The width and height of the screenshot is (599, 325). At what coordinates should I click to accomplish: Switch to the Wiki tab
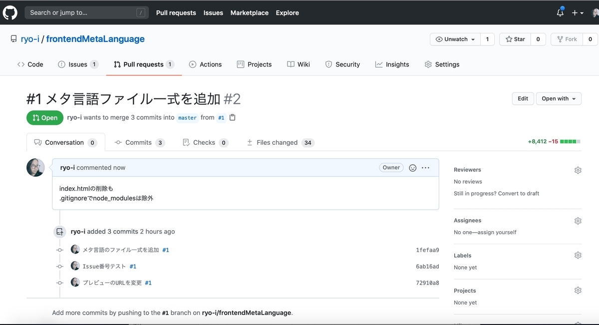299,64
